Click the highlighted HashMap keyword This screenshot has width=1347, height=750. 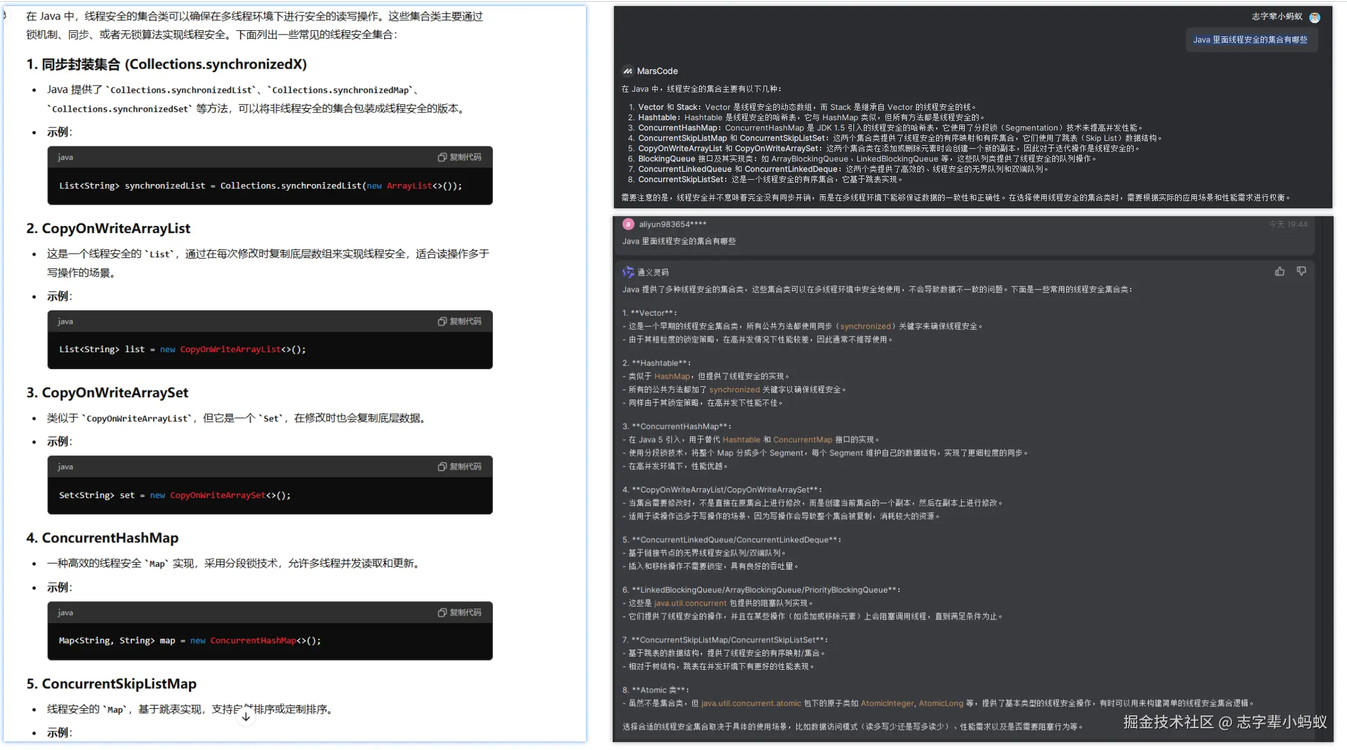[672, 377]
